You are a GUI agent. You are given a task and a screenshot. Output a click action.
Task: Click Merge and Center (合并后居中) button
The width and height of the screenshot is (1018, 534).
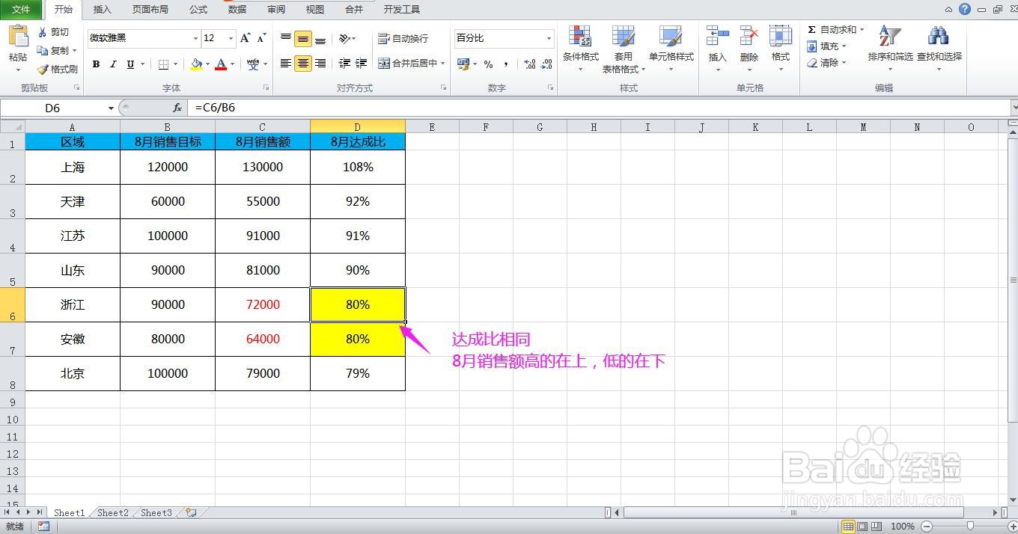tap(407, 64)
